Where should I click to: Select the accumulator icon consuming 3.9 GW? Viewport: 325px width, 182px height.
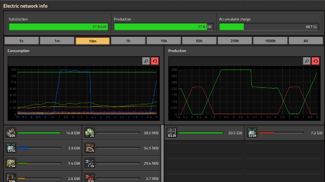click(x=11, y=148)
